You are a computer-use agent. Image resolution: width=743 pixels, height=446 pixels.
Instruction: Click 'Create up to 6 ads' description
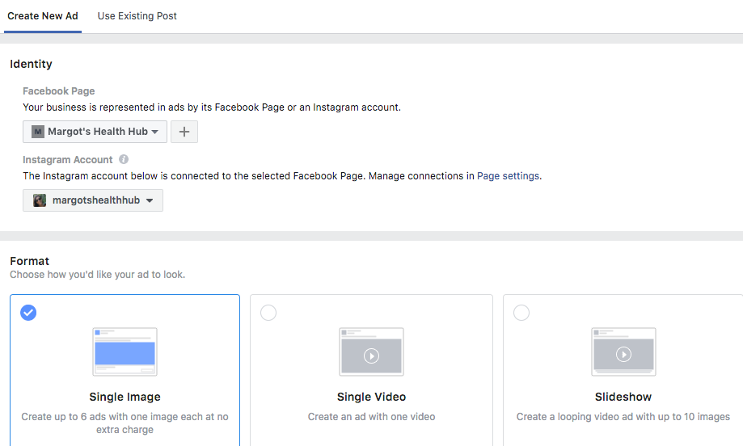click(125, 423)
